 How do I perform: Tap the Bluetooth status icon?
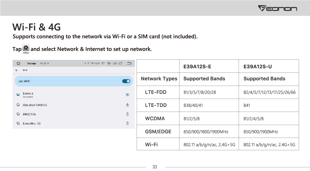point(85,63)
